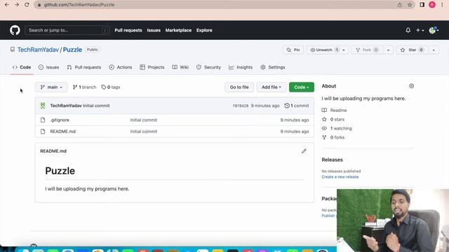Open the Security tab

[x=209, y=67]
